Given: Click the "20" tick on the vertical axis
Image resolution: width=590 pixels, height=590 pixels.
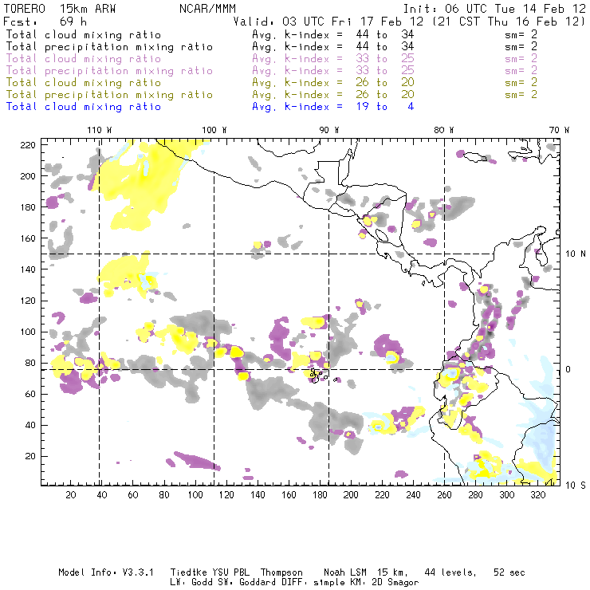Looking at the screenshot, I should pyautogui.click(x=31, y=456).
